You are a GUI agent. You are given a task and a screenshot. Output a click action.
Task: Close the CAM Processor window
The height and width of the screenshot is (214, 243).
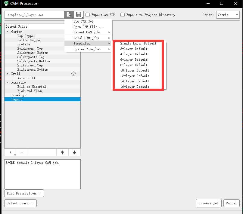pyautogui.click(x=235, y=3)
